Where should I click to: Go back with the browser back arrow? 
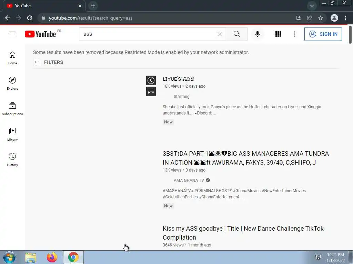pos(8,18)
